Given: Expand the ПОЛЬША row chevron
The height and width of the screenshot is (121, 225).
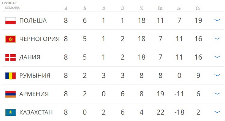Looking at the screenshot, I should [217, 20].
